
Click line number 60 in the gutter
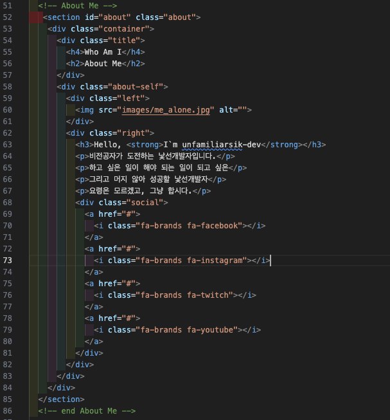pyautogui.click(x=8, y=110)
